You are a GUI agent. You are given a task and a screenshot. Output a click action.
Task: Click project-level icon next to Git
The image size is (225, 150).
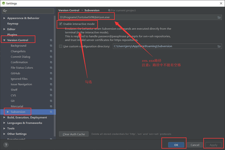(x=51, y=101)
